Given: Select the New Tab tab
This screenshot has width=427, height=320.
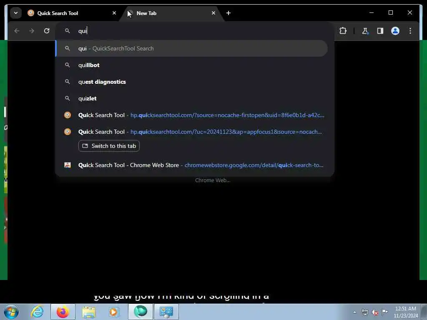Looking at the screenshot, I should coord(171,13).
